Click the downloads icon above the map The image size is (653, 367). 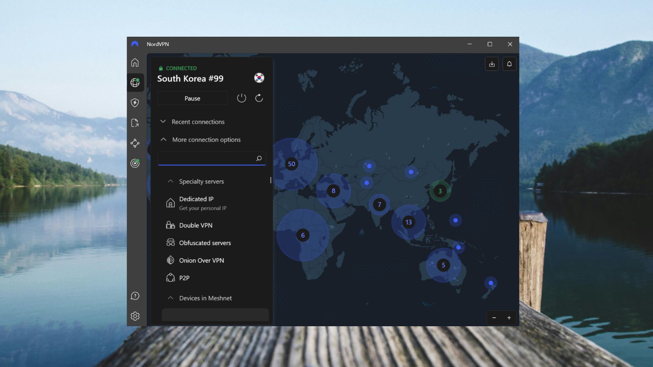pos(492,64)
